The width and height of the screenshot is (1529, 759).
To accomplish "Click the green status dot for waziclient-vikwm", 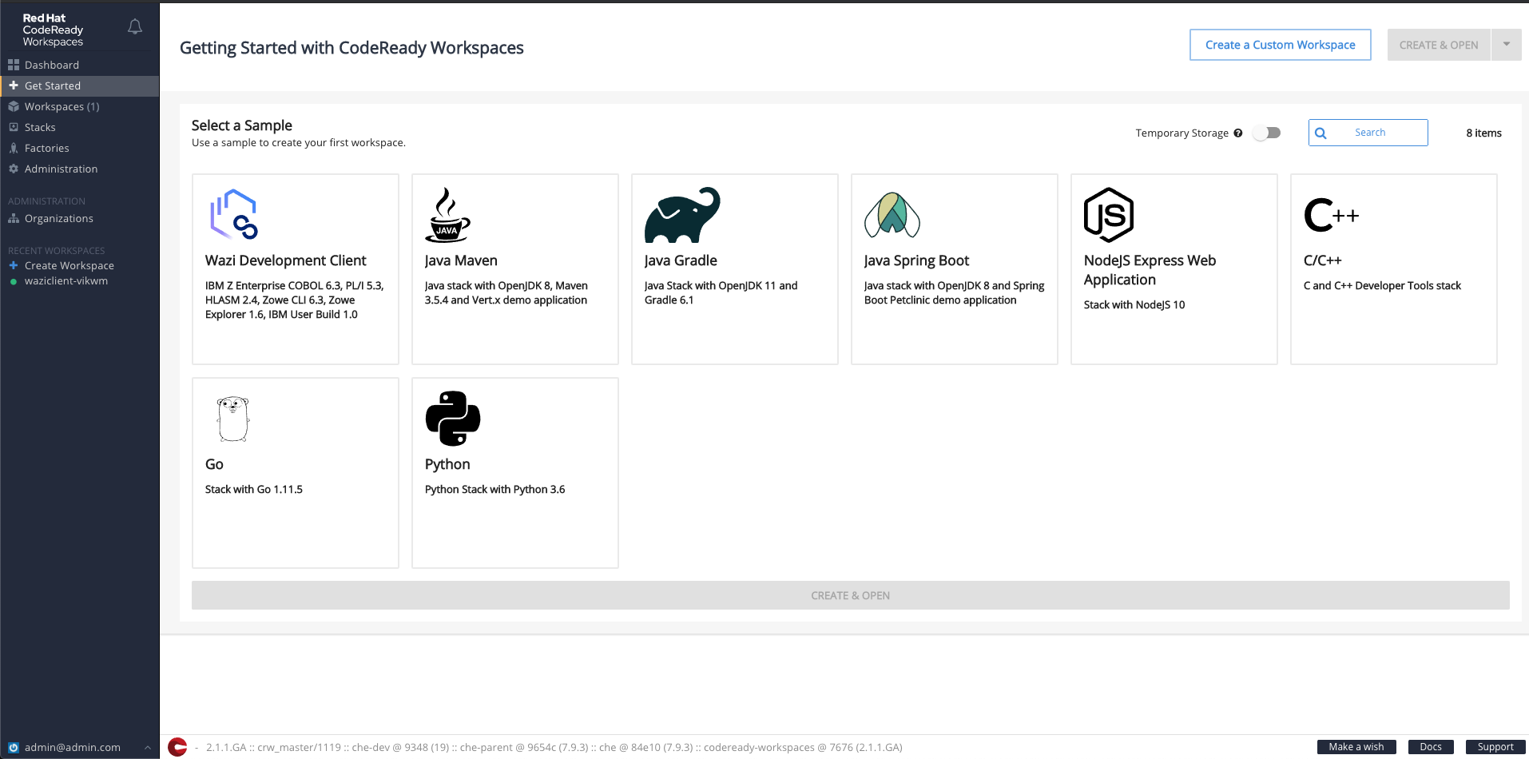I will [14, 281].
